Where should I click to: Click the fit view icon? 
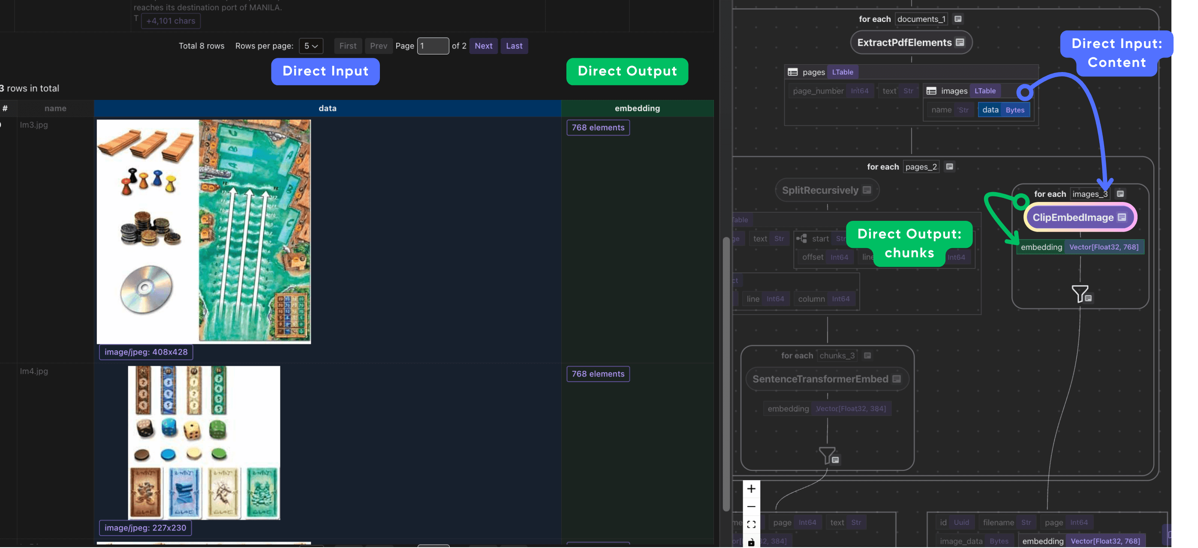(x=751, y=524)
